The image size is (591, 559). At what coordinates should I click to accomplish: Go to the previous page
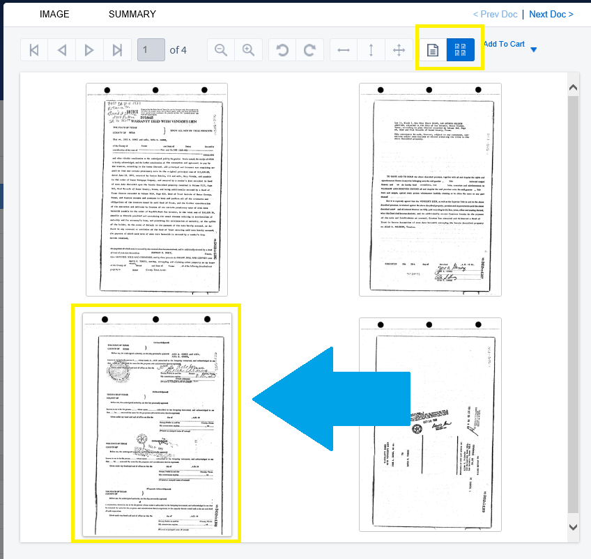coord(62,49)
